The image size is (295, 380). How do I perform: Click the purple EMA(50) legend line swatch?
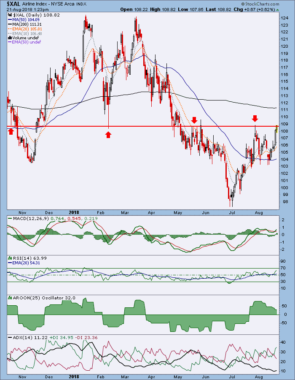point(10,42)
